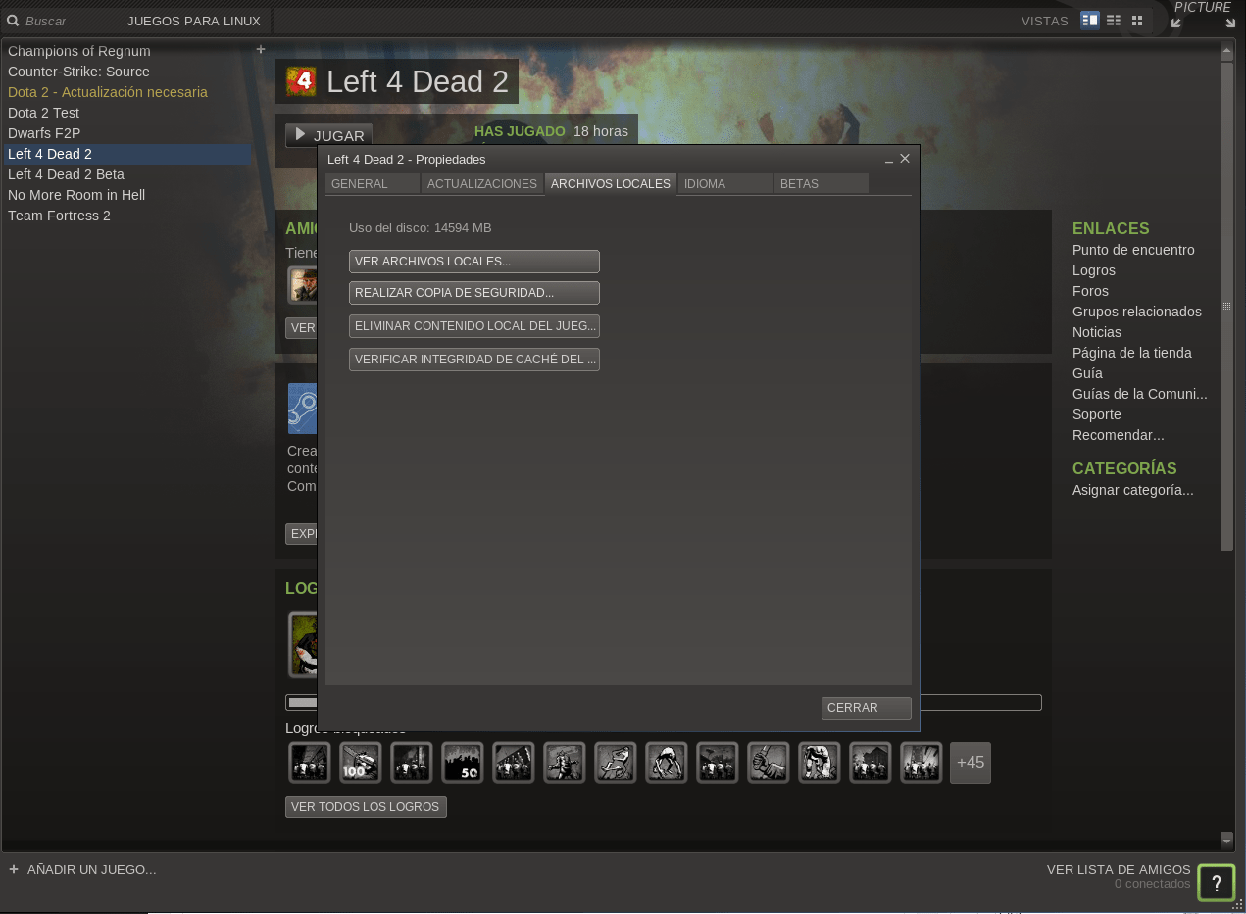
Task: Open the BETAS tab
Action: point(822,184)
